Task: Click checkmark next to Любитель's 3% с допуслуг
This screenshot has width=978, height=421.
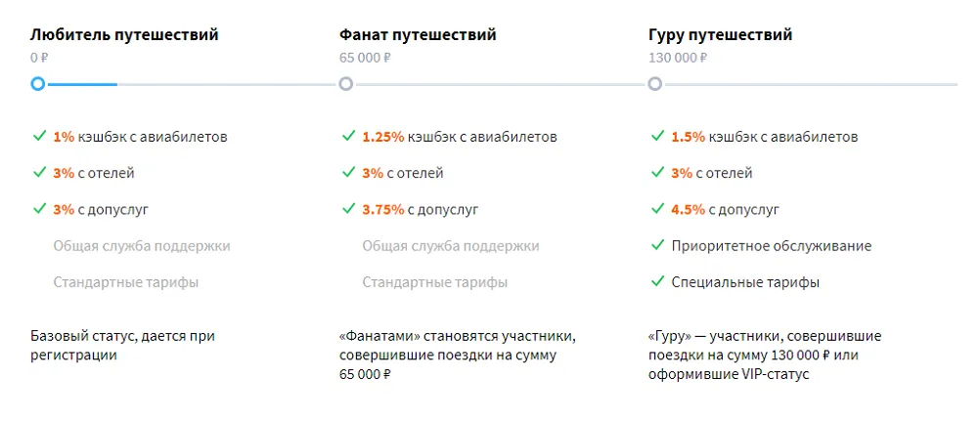Action: click(x=39, y=208)
